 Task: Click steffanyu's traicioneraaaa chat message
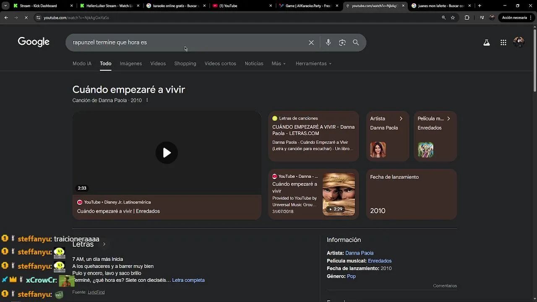(x=77, y=239)
